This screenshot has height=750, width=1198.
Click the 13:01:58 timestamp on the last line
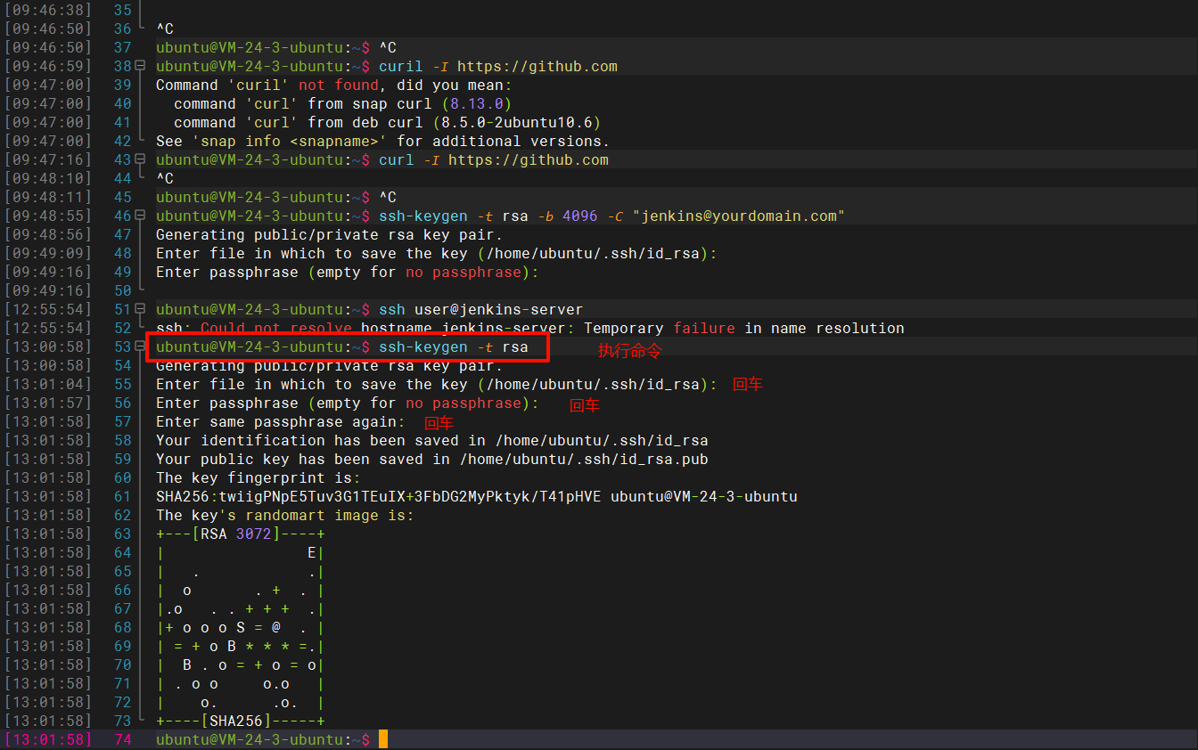tap(48, 739)
